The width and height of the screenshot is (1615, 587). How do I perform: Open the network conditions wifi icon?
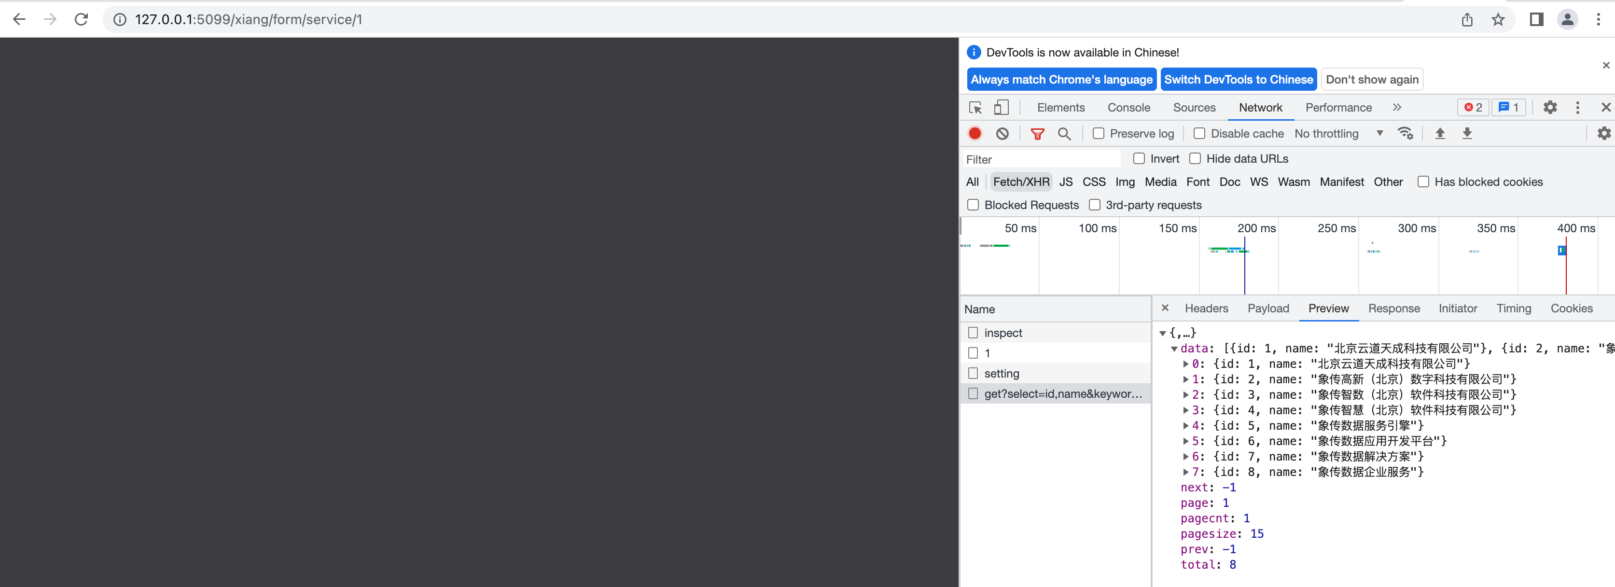click(x=1405, y=134)
